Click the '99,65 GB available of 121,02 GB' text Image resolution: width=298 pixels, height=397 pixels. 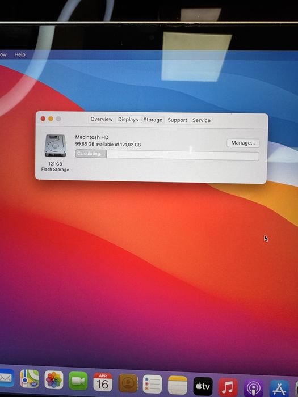coord(108,144)
